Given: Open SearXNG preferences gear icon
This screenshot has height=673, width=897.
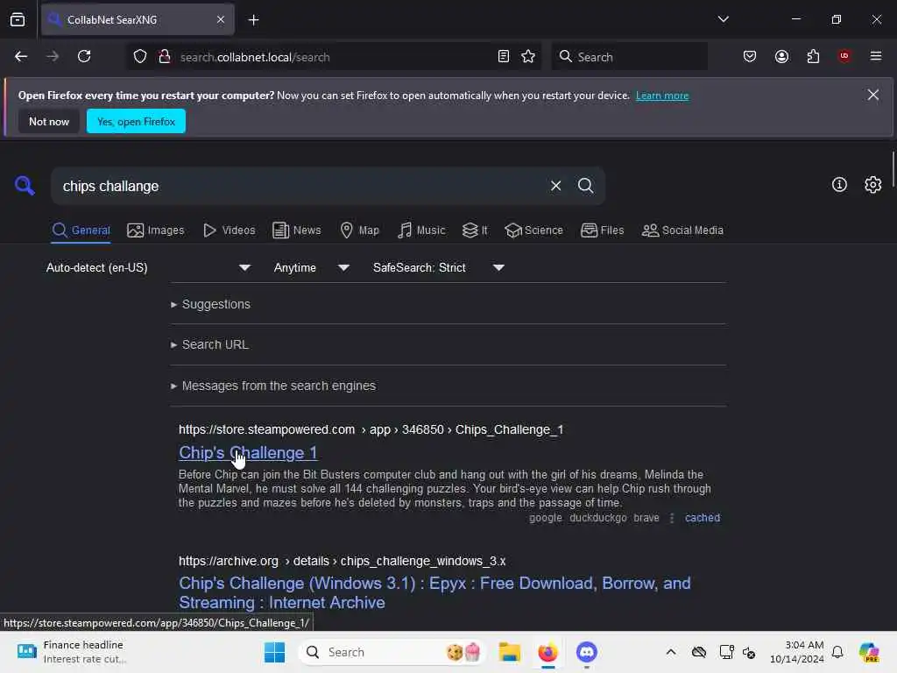Looking at the screenshot, I should (x=872, y=184).
